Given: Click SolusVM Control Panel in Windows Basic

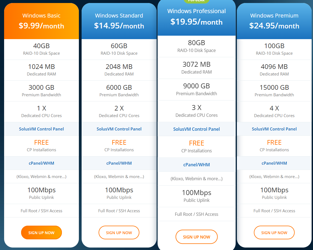Looking at the screenshot, I should [x=41, y=129].
